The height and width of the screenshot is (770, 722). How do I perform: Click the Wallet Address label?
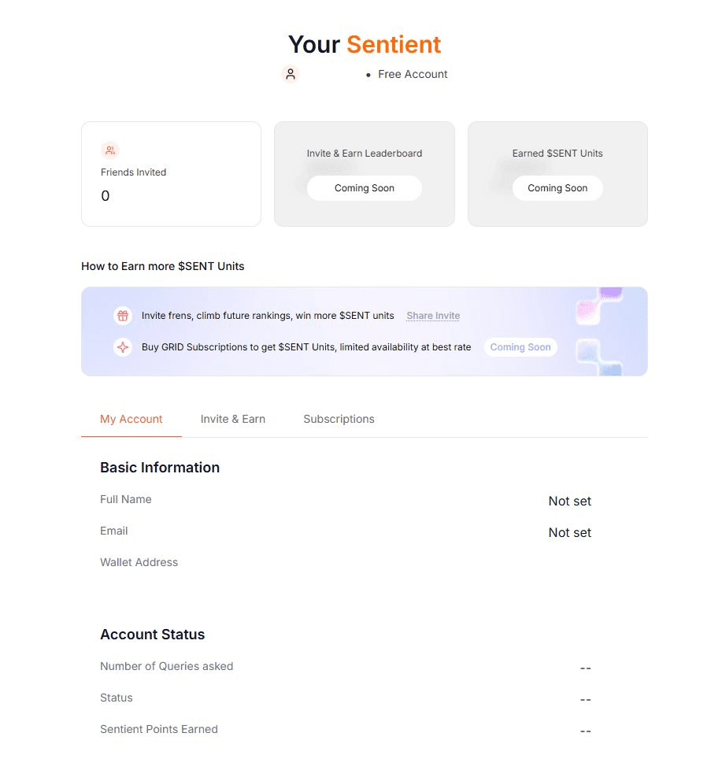click(x=139, y=562)
